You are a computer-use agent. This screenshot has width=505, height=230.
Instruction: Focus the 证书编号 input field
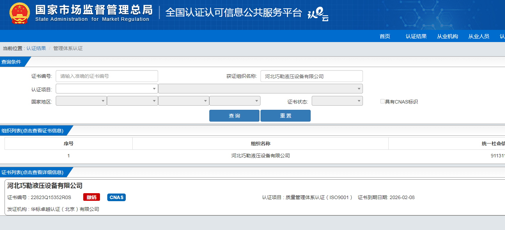tap(107, 76)
